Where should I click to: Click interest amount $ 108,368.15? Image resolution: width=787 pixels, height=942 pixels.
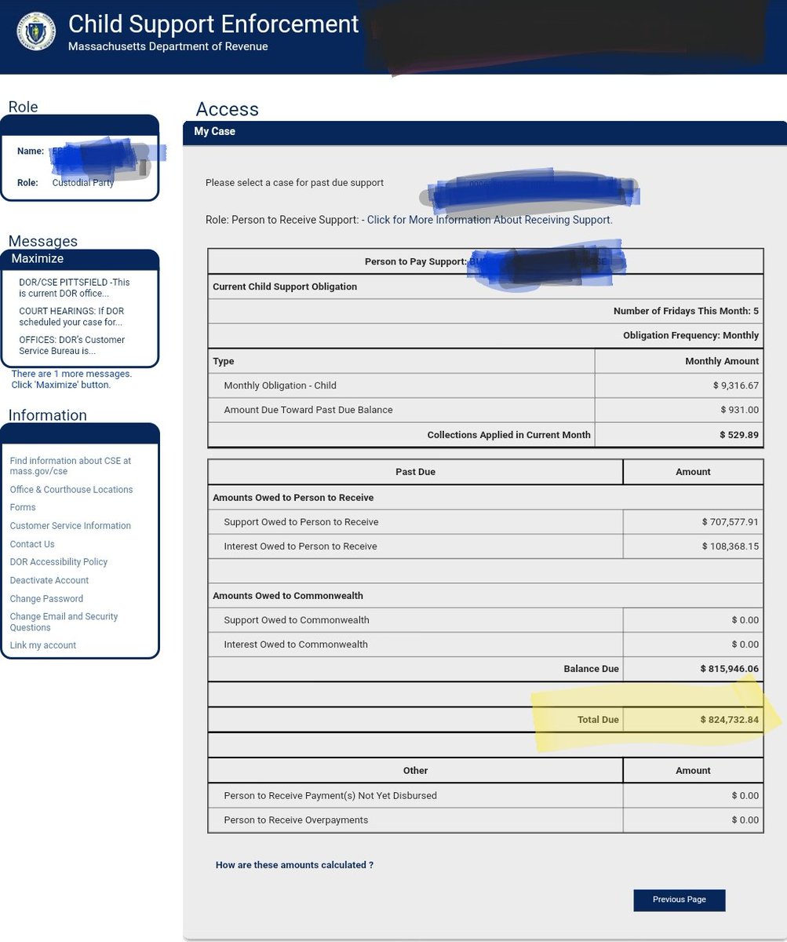[731, 546]
